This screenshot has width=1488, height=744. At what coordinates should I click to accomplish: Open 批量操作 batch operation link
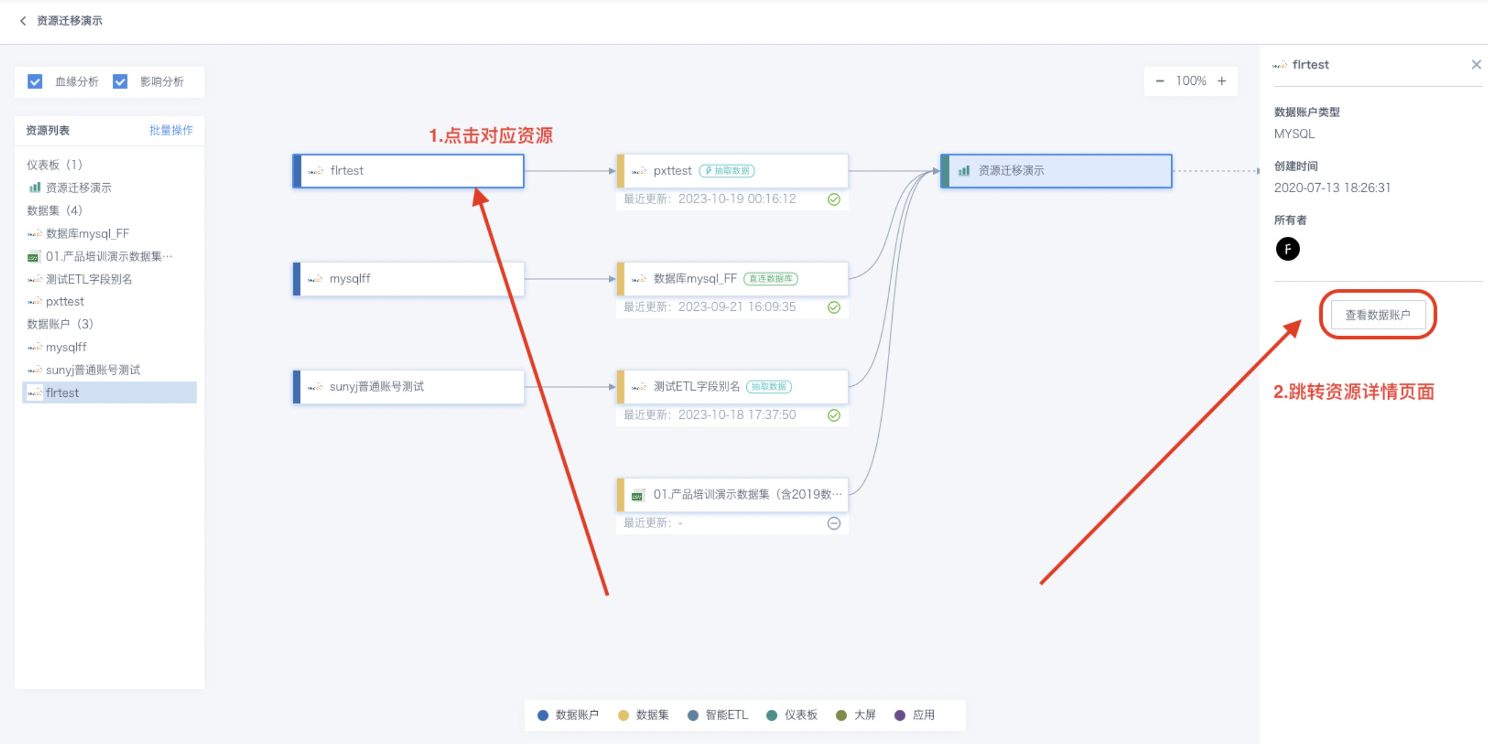[171, 130]
